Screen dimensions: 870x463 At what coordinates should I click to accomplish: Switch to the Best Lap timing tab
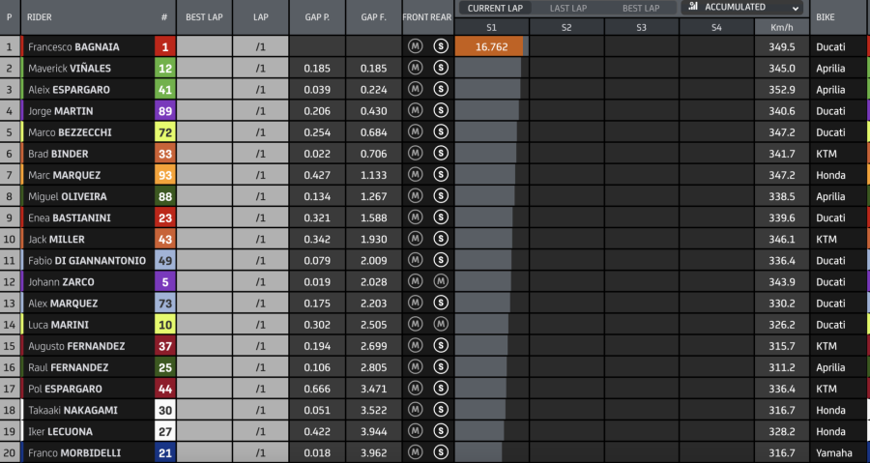click(x=641, y=9)
